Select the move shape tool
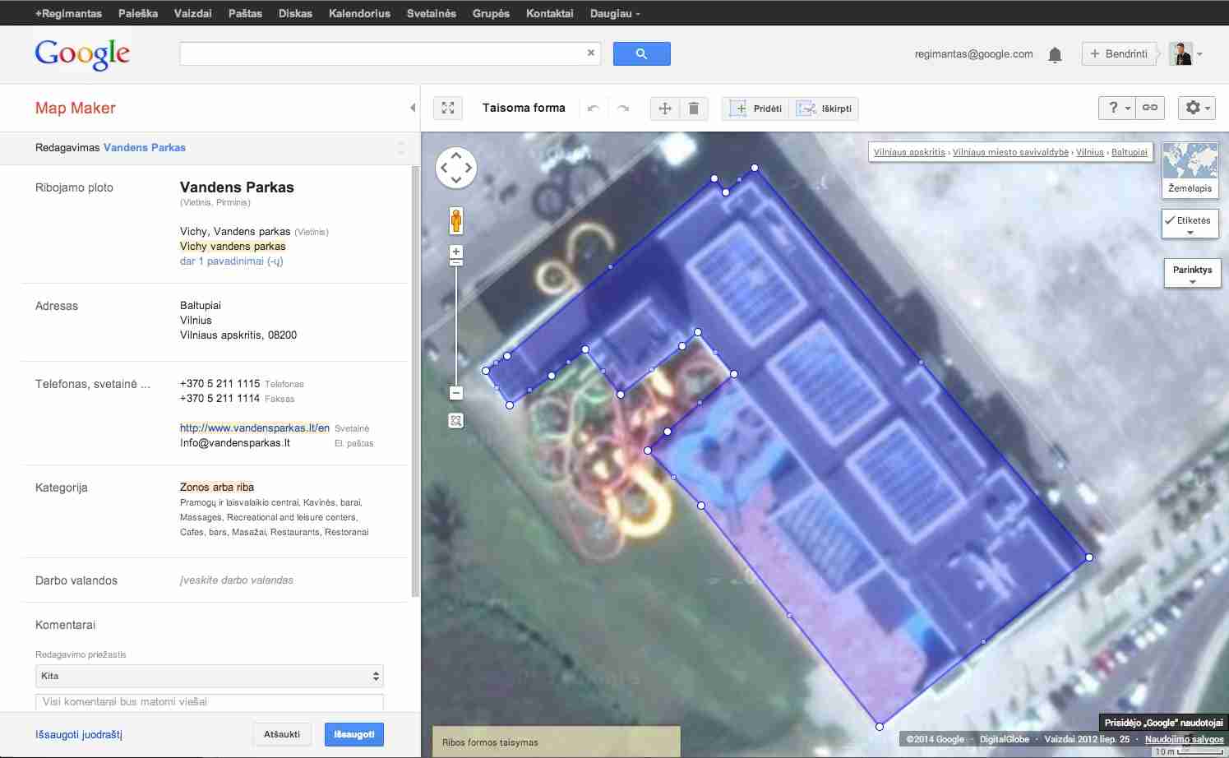This screenshot has width=1229, height=758. pos(665,109)
